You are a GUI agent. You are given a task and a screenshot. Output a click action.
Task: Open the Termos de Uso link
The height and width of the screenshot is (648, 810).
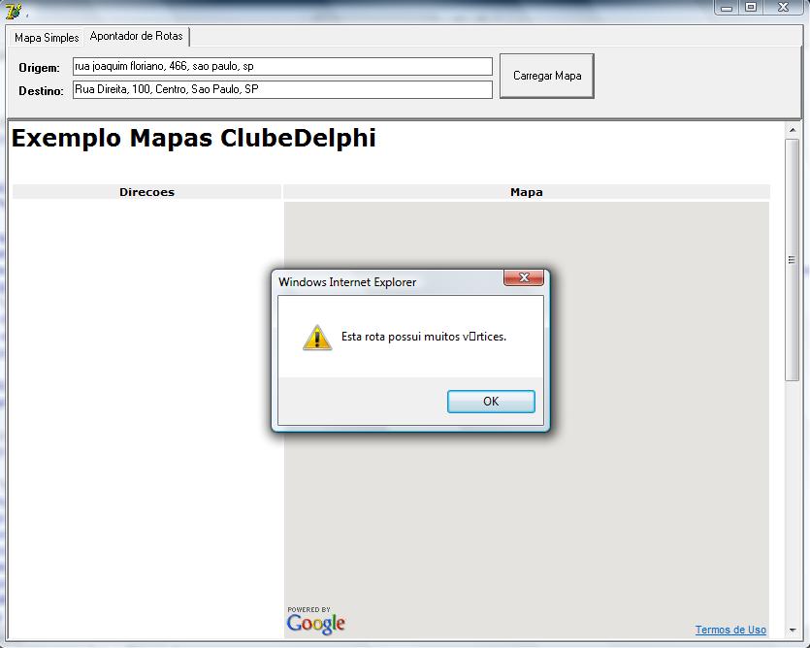[x=730, y=630]
